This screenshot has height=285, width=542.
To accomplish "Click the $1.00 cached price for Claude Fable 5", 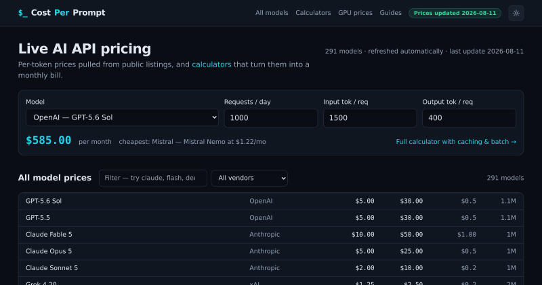I will (x=467, y=234).
